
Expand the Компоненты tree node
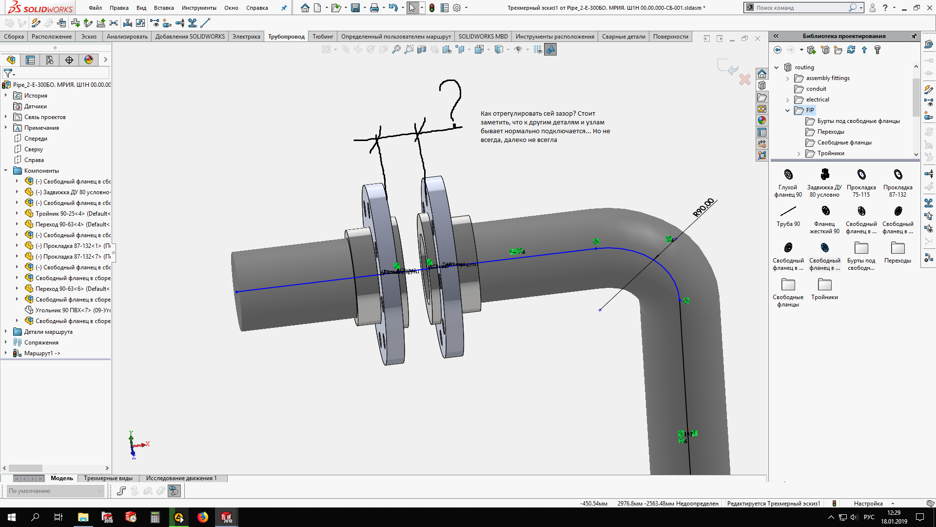tap(5, 170)
